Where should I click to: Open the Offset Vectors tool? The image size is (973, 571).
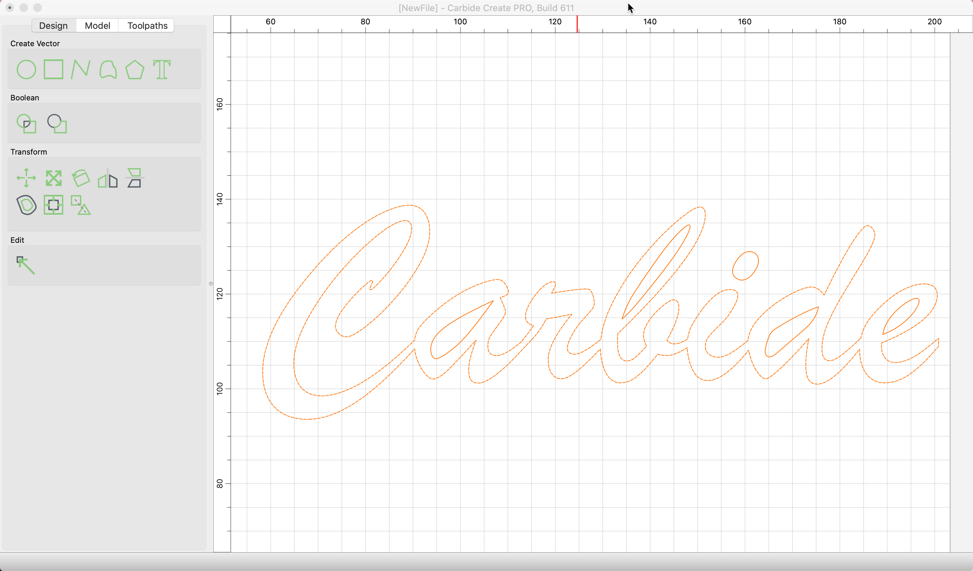pyautogui.click(x=26, y=205)
